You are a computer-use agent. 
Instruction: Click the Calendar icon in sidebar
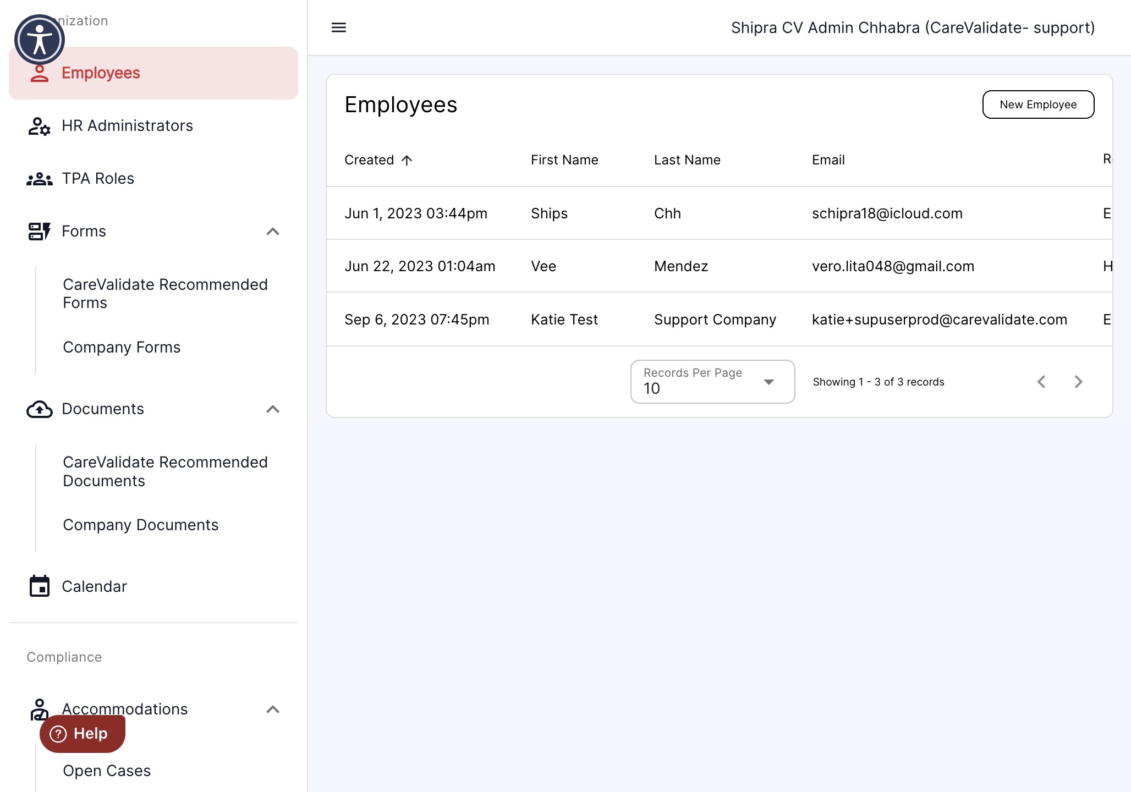coord(40,586)
